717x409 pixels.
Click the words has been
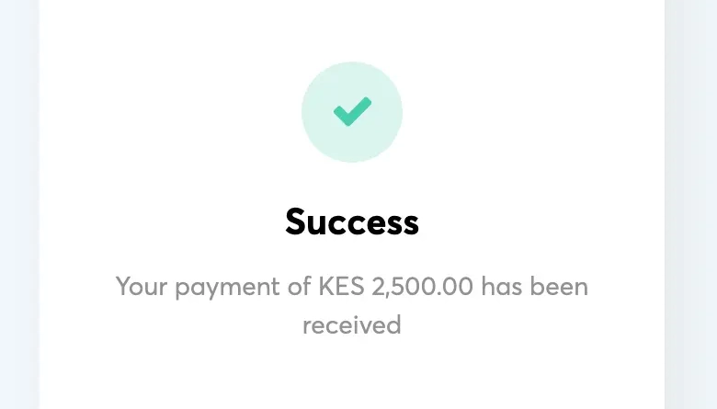click(535, 287)
